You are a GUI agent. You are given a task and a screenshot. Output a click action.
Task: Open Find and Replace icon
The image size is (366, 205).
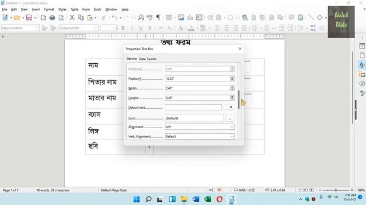pos(141,18)
